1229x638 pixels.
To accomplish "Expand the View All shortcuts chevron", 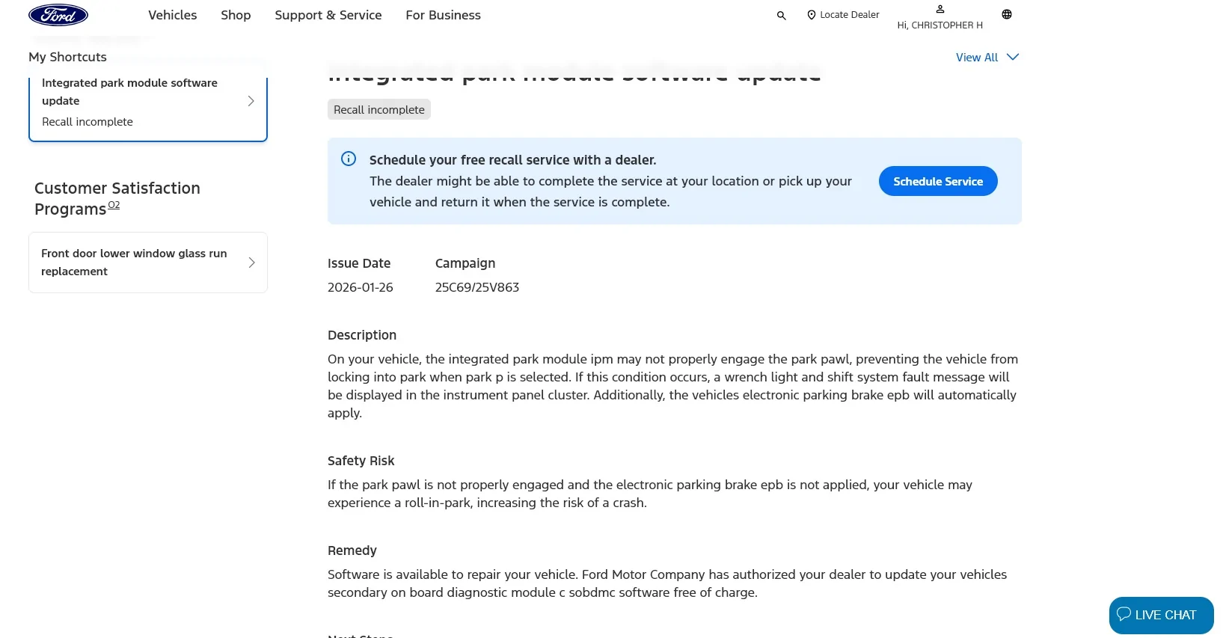I will coord(1013,57).
